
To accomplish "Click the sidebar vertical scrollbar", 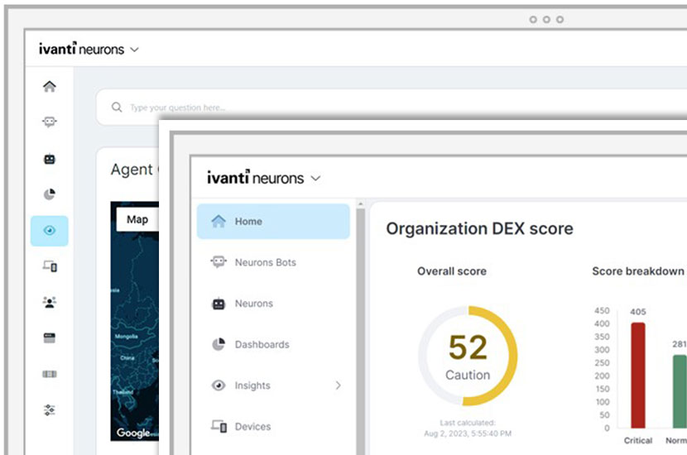I will click(x=359, y=331).
